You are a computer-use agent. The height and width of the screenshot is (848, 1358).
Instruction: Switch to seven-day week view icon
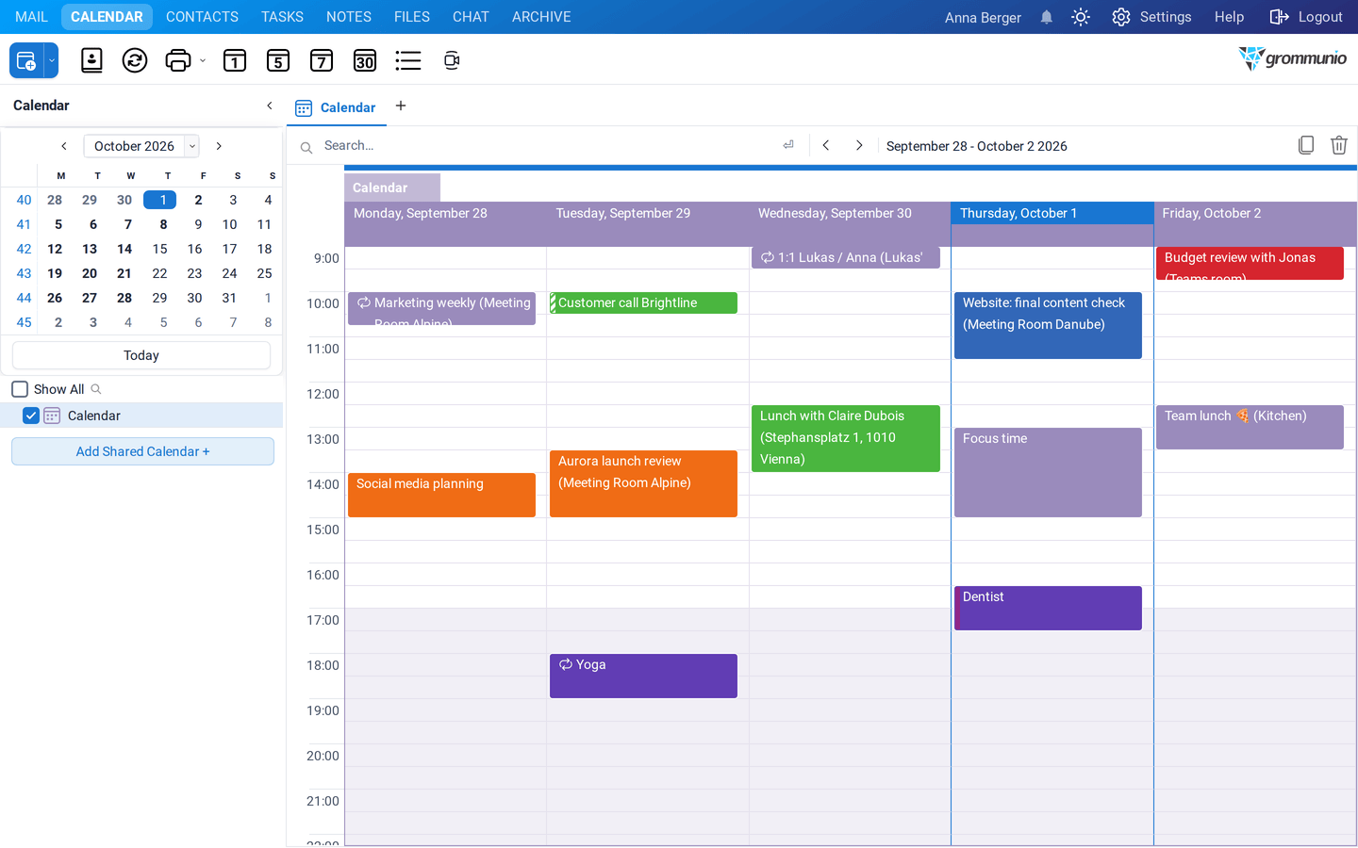pyautogui.click(x=322, y=60)
